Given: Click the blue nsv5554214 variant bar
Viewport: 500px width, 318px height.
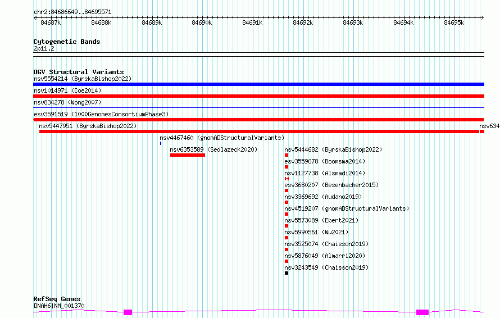Looking at the screenshot, I should 258,84.
